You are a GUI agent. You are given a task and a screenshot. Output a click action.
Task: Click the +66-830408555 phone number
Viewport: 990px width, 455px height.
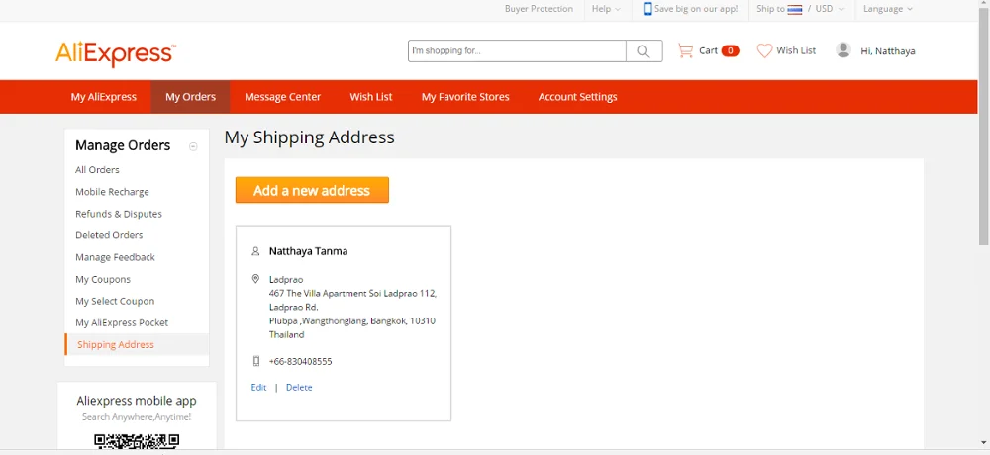[301, 362]
